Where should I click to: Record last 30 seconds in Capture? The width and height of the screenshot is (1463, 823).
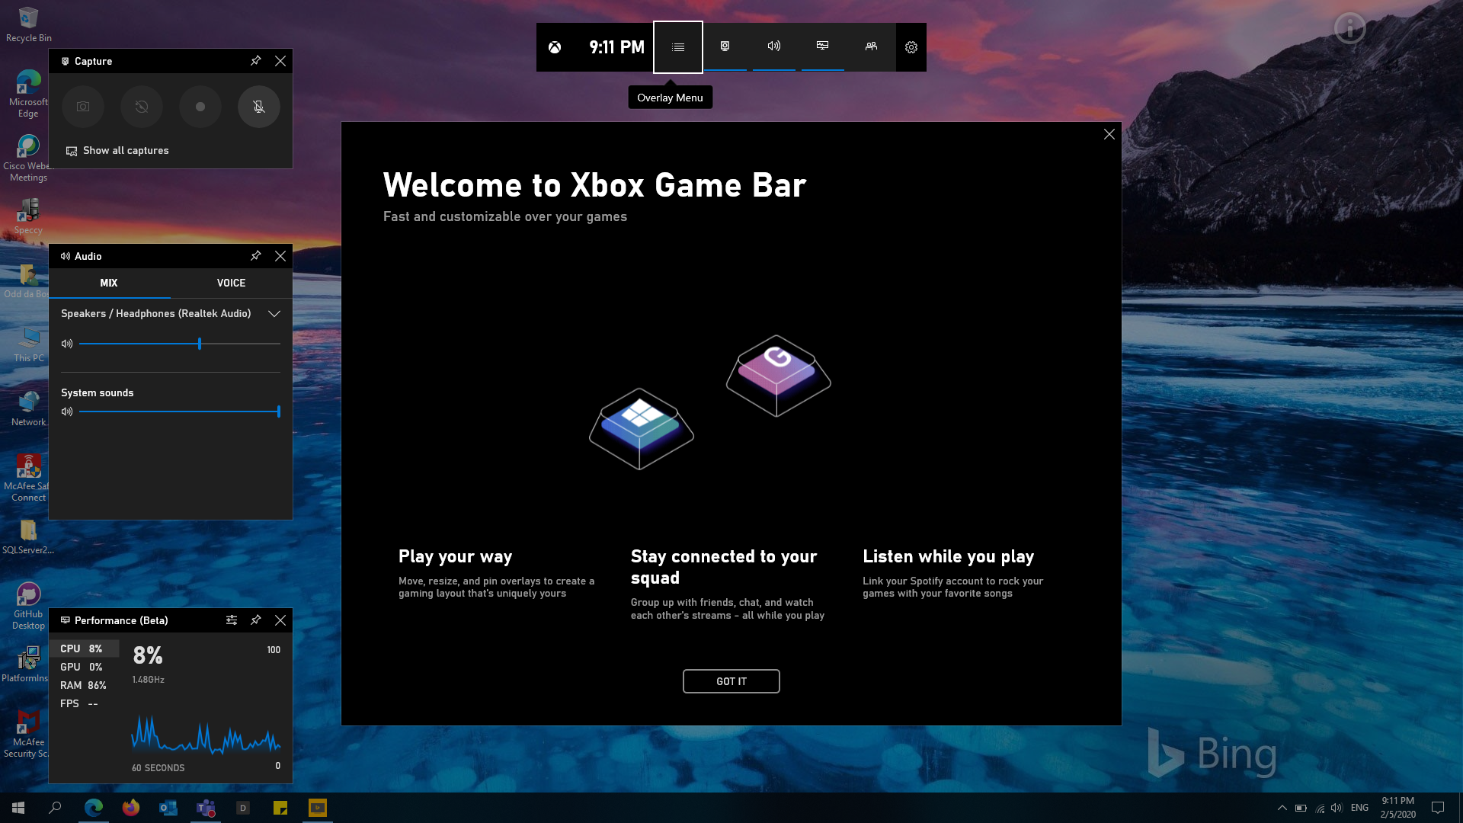tap(142, 107)
